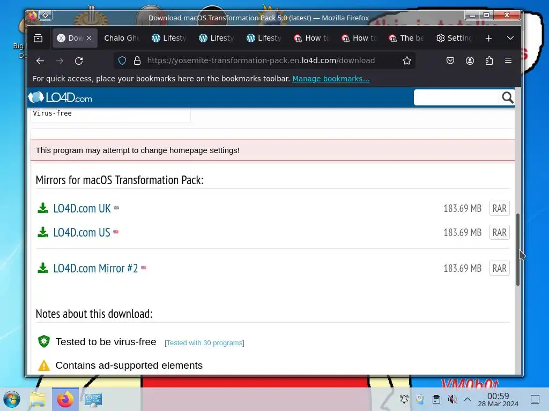Screen dimensions: 549x411
Task: Click clipboard tray icon
Action: click(x=436, y=399)
